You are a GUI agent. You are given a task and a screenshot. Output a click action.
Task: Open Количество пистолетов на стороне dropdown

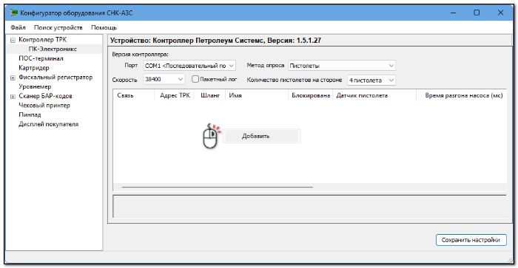[x=371, y=80]
